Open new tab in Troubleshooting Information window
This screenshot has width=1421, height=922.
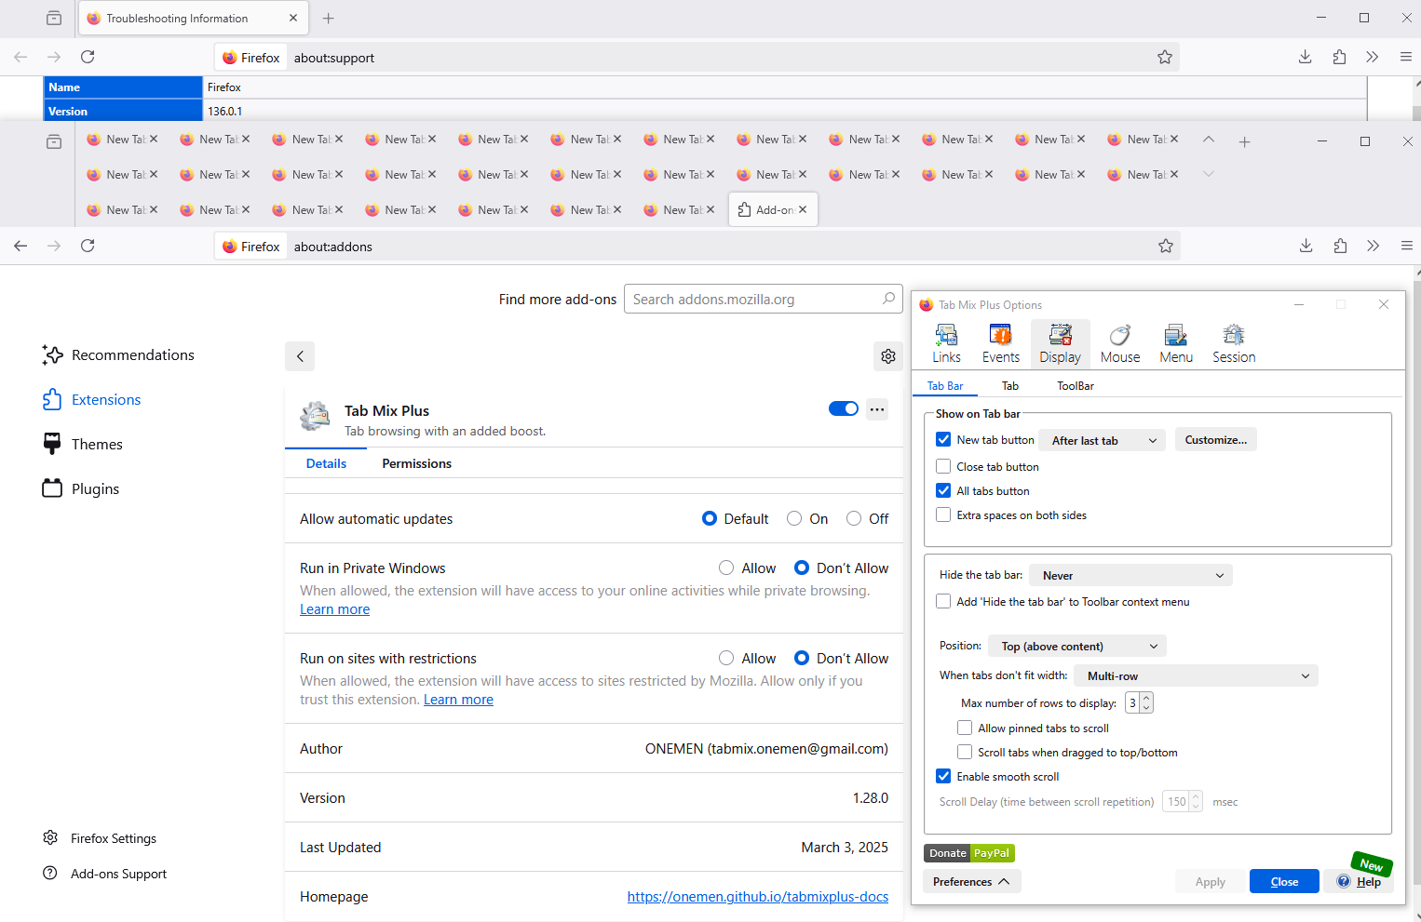pos(328,19)
